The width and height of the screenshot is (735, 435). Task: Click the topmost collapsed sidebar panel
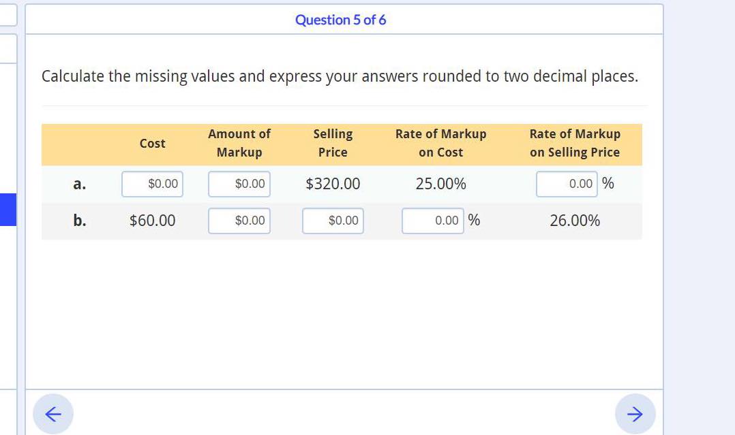click(7, 14)
